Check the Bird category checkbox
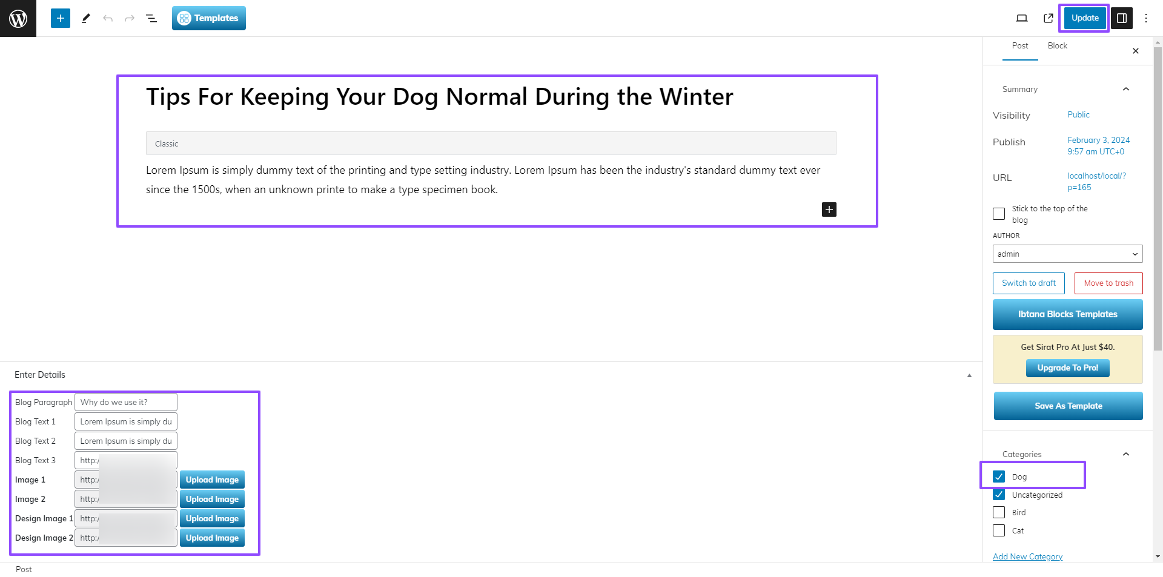The height and width of the screenshot is (577, 1163). pos(999,512)
